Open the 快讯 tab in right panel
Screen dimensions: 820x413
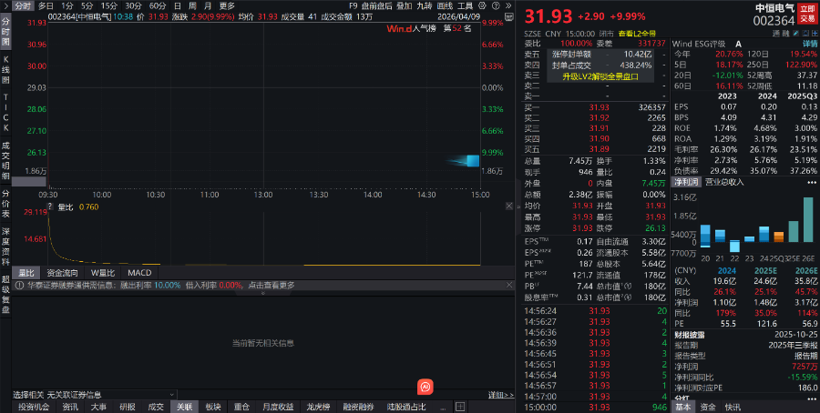(733, 407)
